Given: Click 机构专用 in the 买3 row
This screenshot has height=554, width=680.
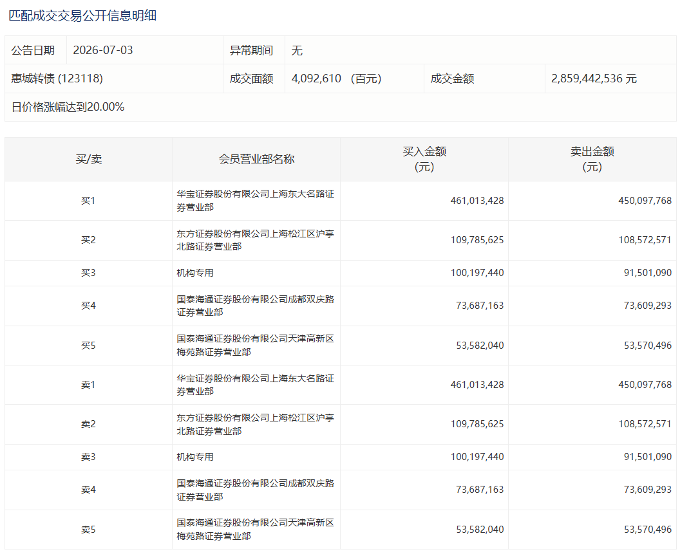Looking at the screenshot, I should coord(195,273).
